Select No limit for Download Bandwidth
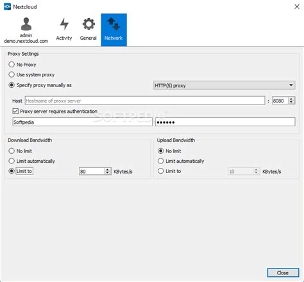304x282 pixels. 20,151
